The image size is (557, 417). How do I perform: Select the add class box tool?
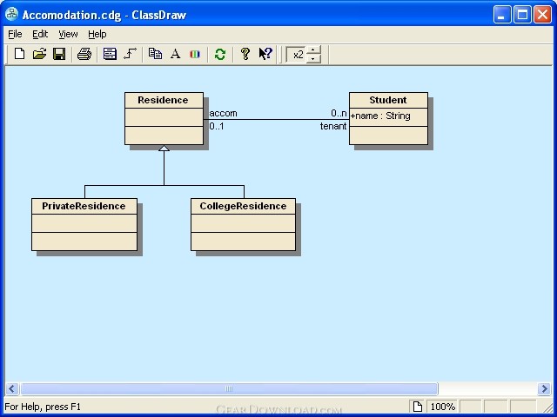[x=110, y=54]
